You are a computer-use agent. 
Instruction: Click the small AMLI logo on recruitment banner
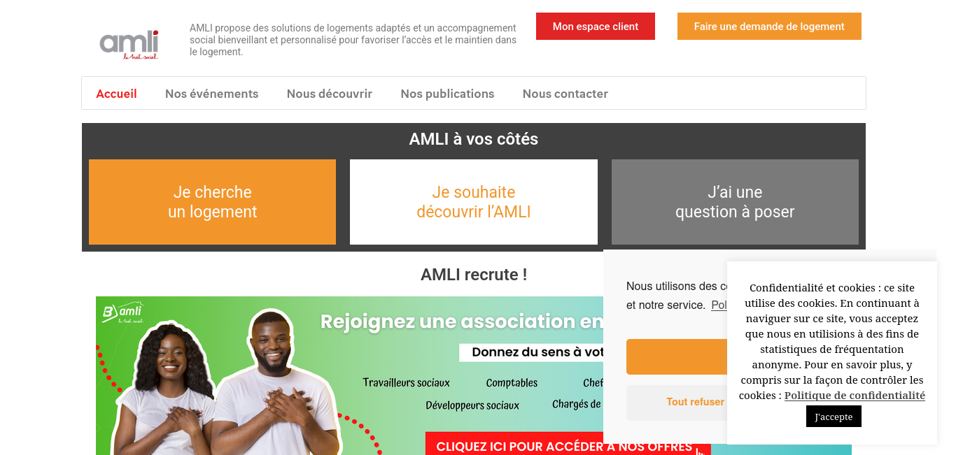coord(122,312)
